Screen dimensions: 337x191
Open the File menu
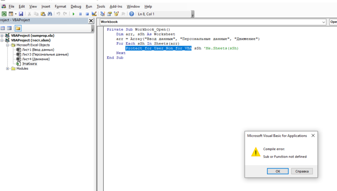pos(11,6)
